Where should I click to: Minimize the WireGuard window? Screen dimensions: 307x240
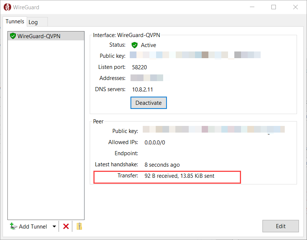(252, 7)
